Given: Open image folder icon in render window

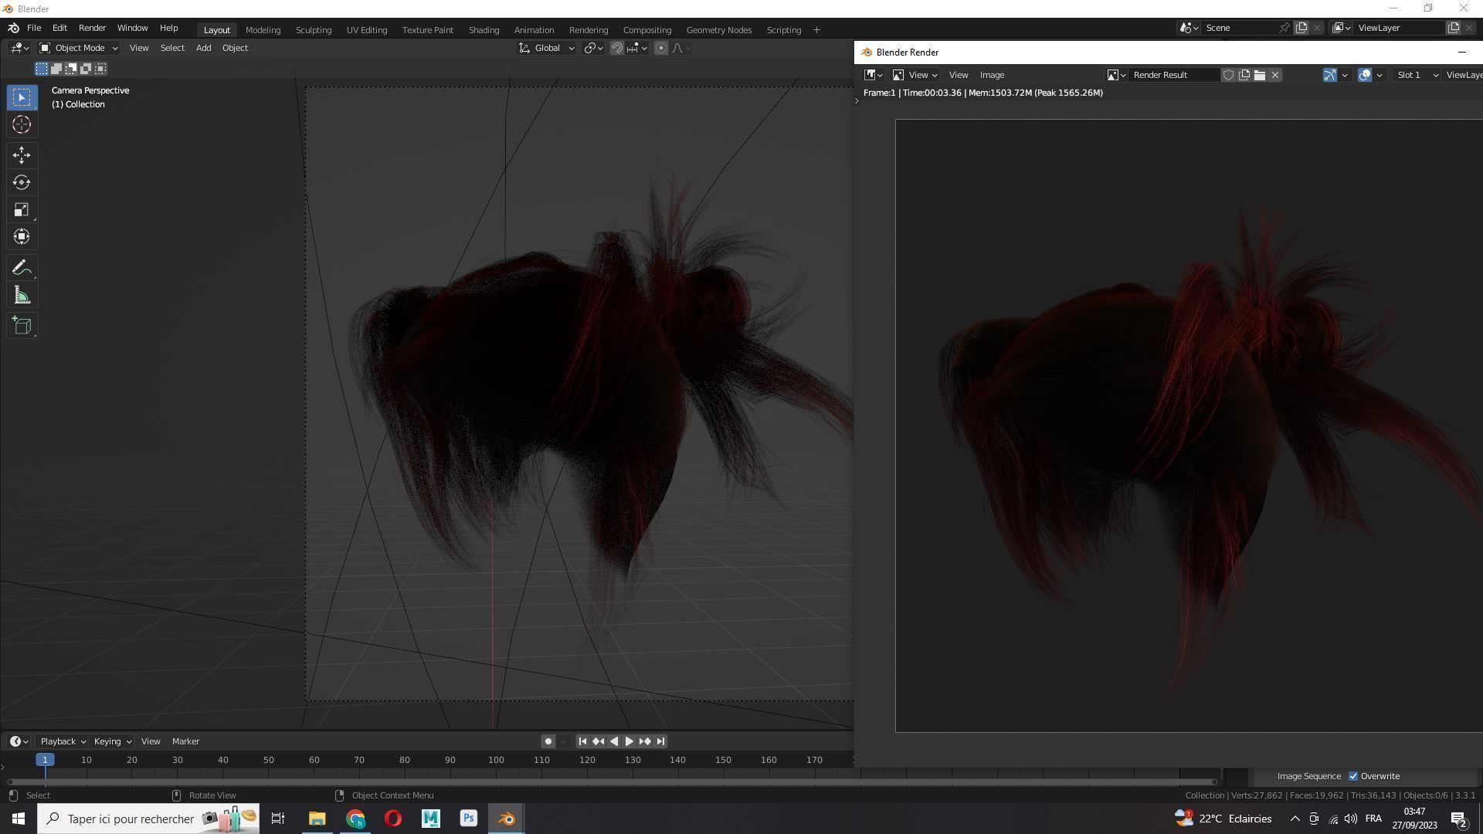Looking at the screenshot, I should [1259, 75].
